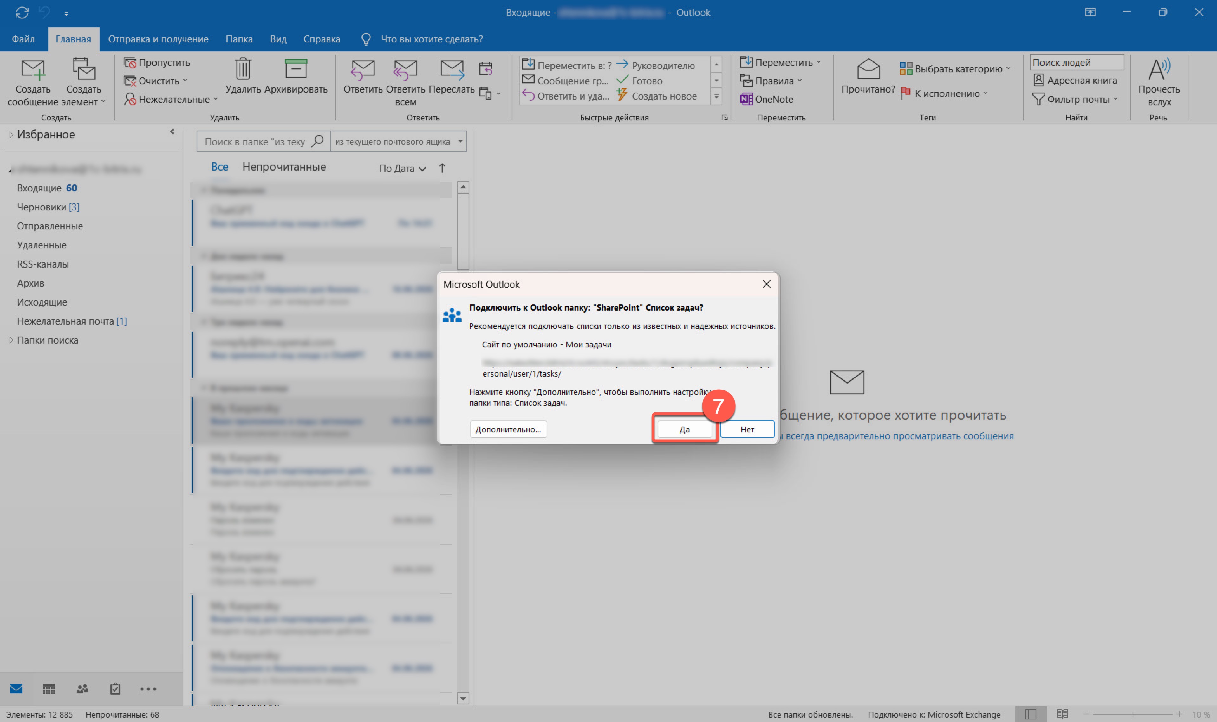Click the Archive icon in ribbon
The image size is (1217, 722).
[296, 68]
